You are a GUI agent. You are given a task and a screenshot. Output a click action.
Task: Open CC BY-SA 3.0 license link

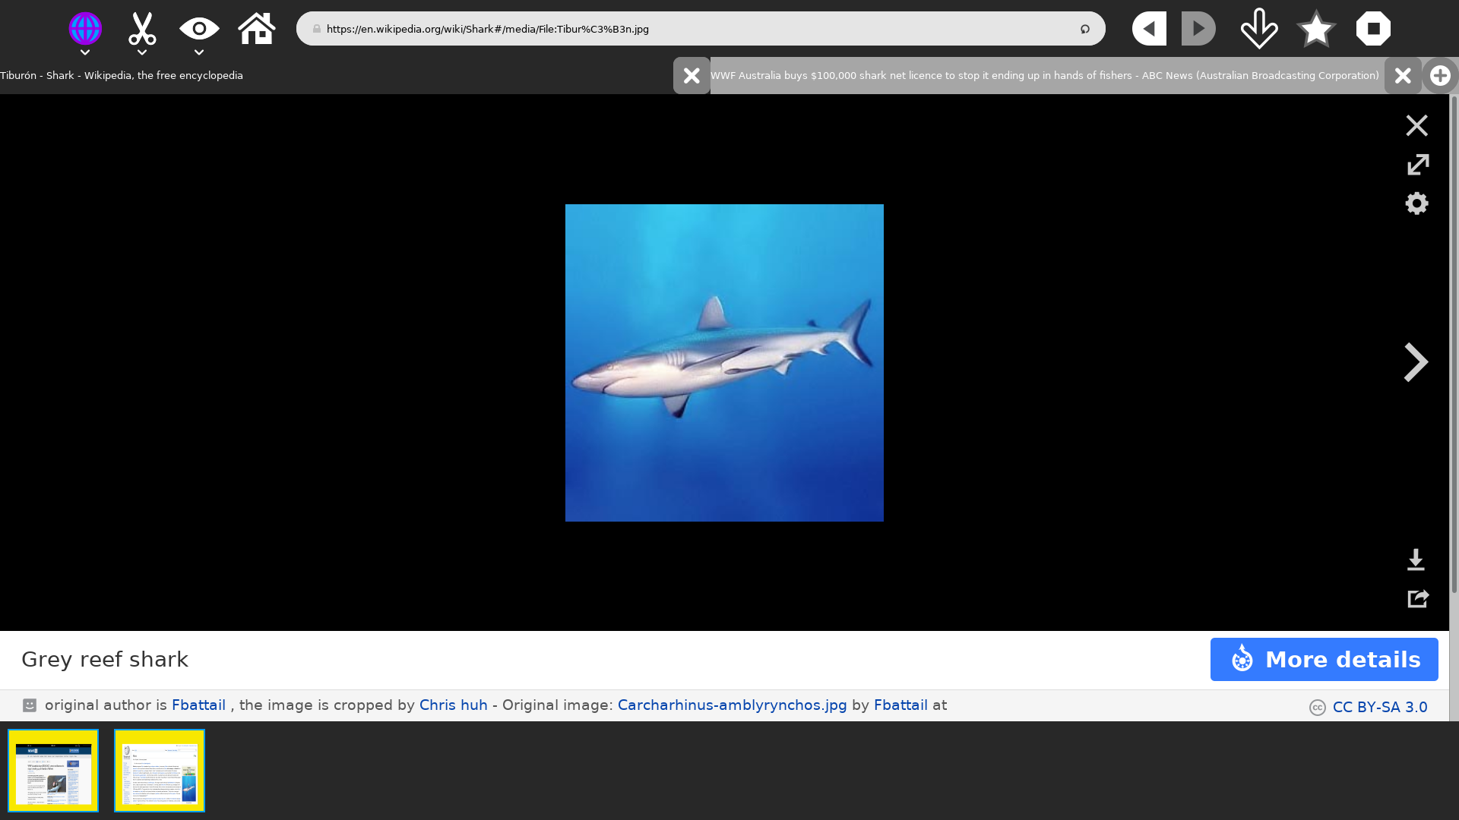(x=1379, y=708)
